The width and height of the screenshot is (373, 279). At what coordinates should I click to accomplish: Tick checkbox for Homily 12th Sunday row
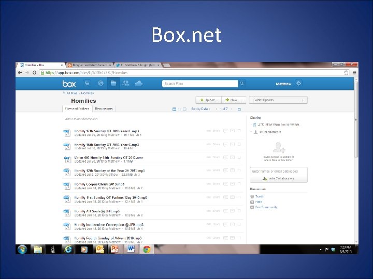pos(239,171)
